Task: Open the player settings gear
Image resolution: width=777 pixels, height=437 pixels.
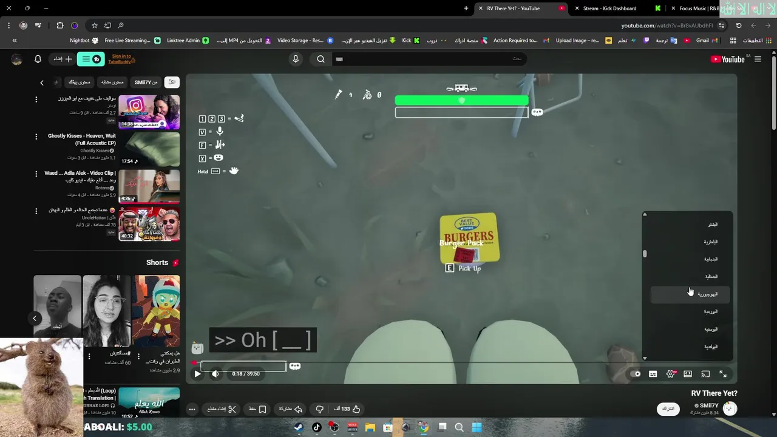Action: tap(670, 374)
